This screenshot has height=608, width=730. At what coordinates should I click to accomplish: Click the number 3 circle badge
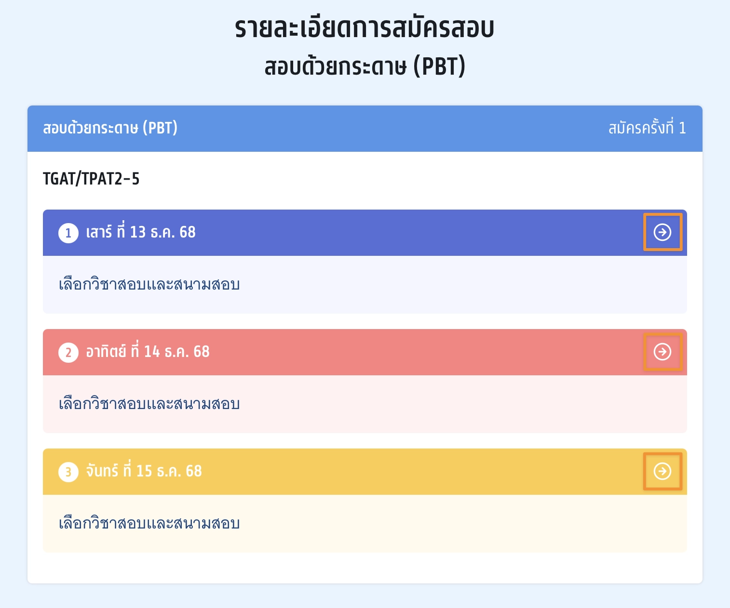(68, 472)
